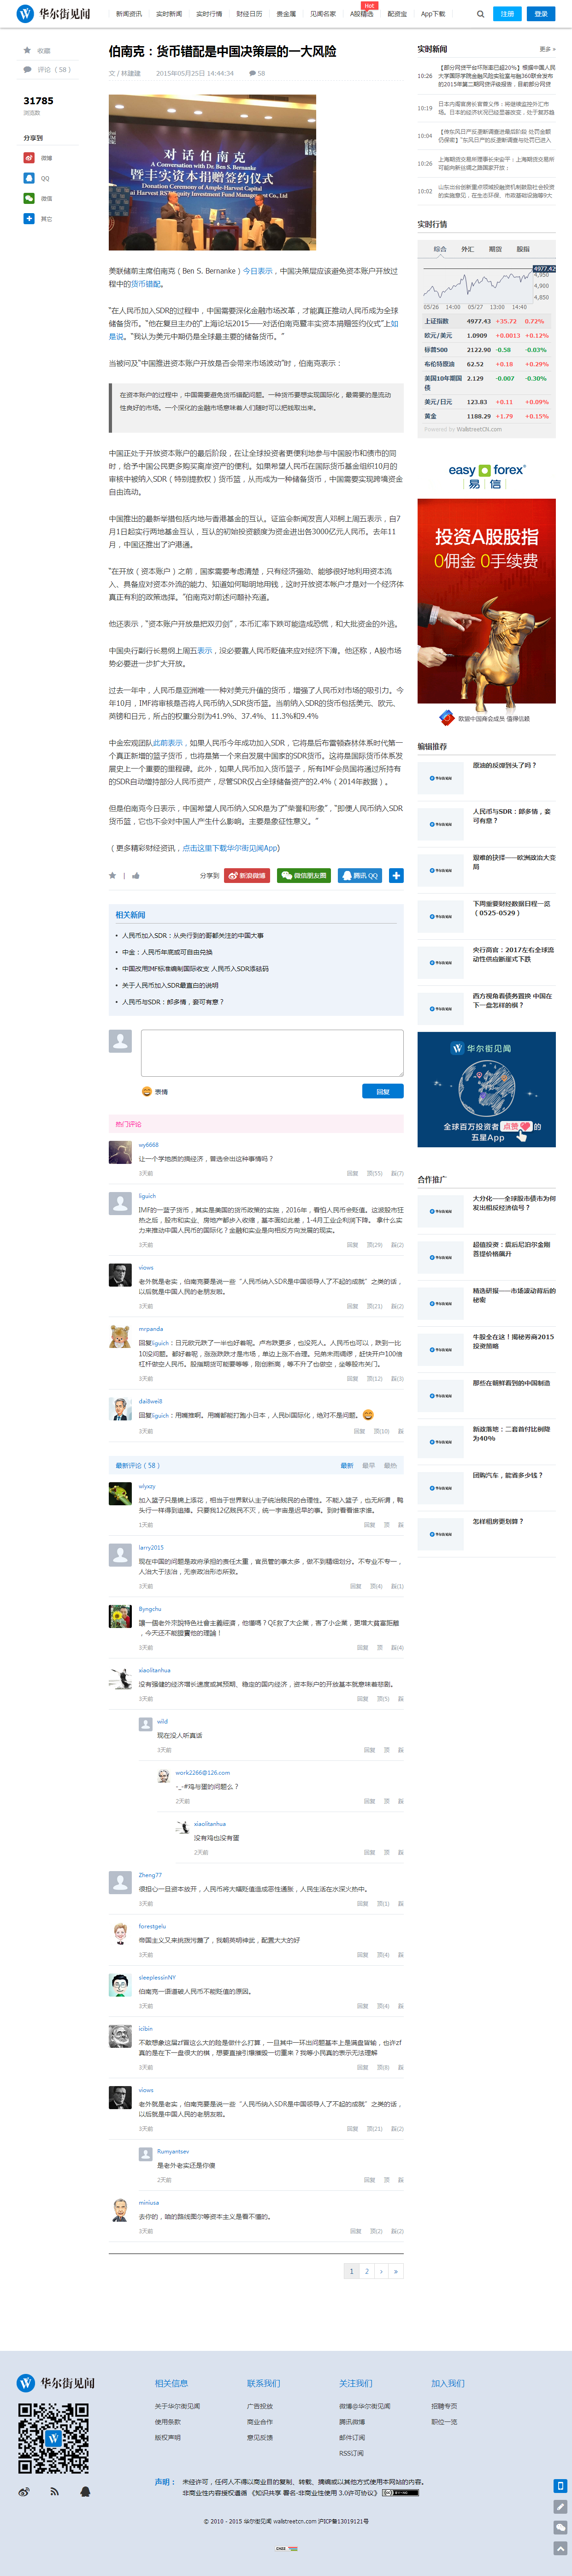Open 新闻资讯 in the top navigation
The height and width of the screenshot is (2576, 572).
coord(128,14)
